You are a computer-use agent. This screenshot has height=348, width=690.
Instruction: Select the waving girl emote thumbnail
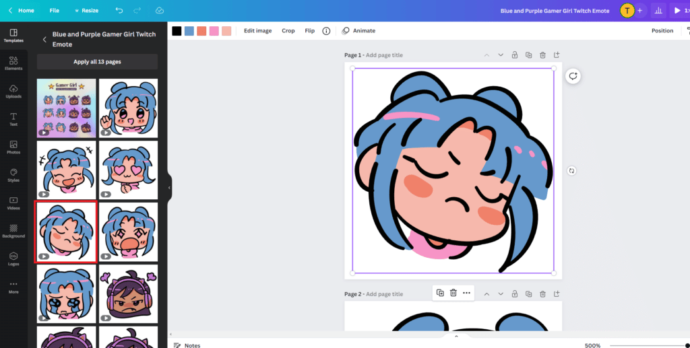point(129,108)
